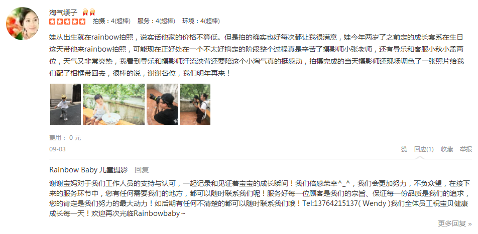Expand 更多回复 to see more replies
This screenshot has height=234, width=478.
click(x=455, y=223)
